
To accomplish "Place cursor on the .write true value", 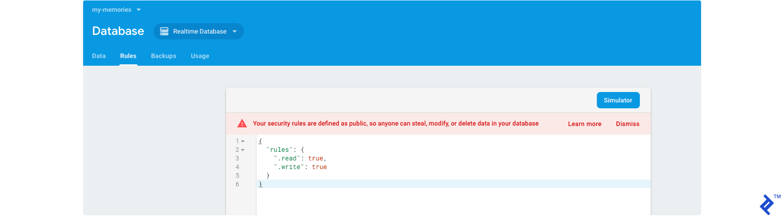I will (x=319, y=167).
